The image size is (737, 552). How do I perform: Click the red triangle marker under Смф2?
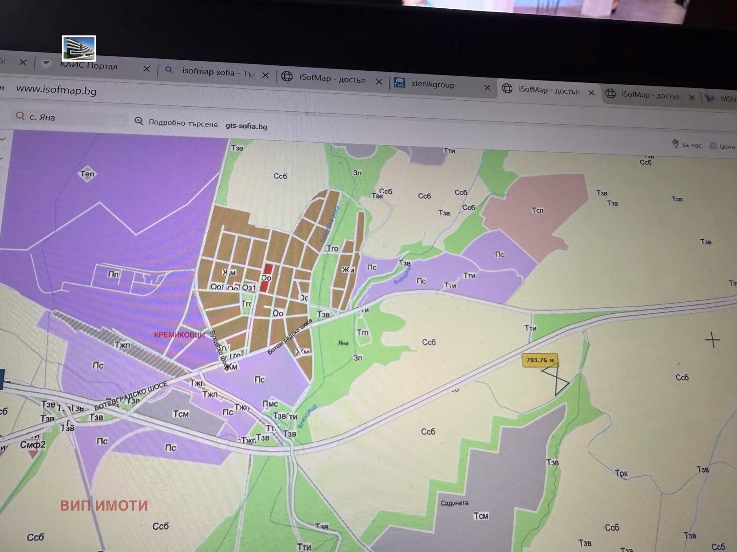tap(33, 454)
